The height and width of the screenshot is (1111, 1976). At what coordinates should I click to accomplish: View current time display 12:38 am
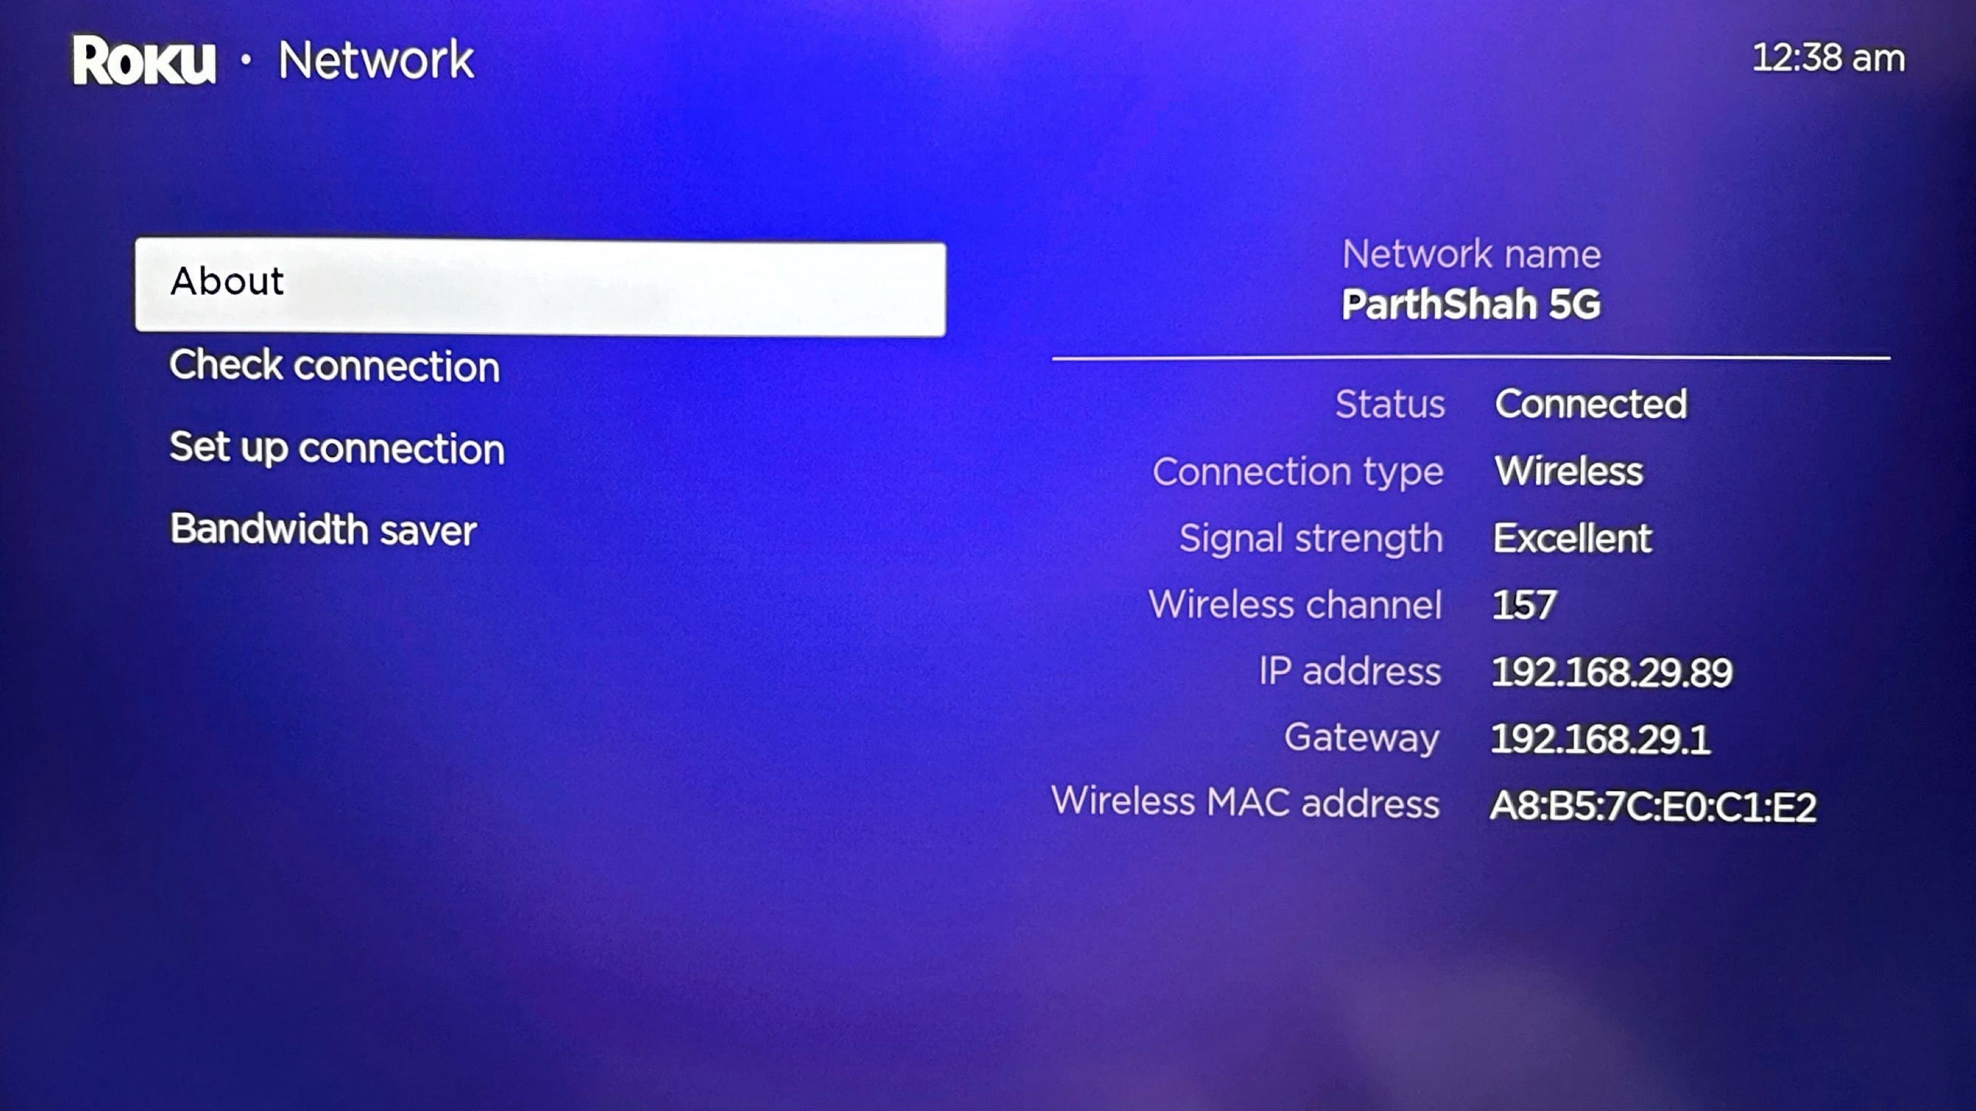pos(1830,57)
